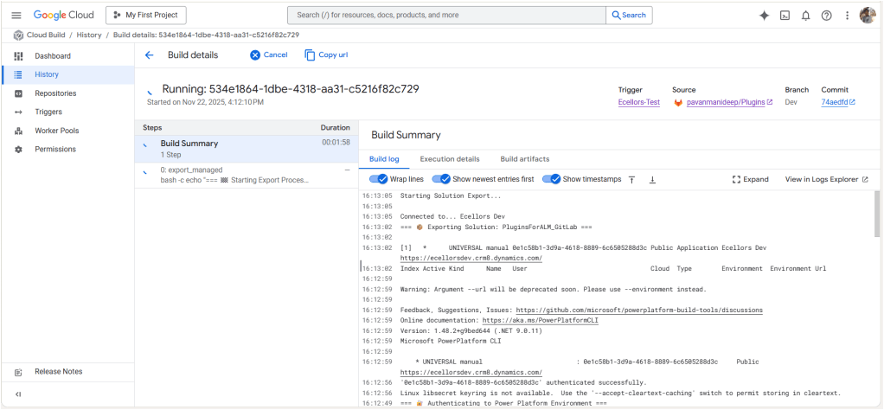Screen dimensions: 884x410
Task: Activate Cloud Shell terminal icon
Action: point(785,16)
